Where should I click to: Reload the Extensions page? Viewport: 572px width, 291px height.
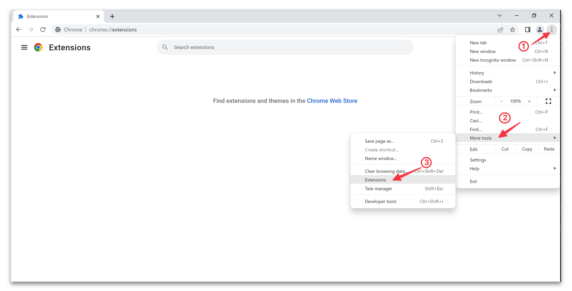pos(43,30)
